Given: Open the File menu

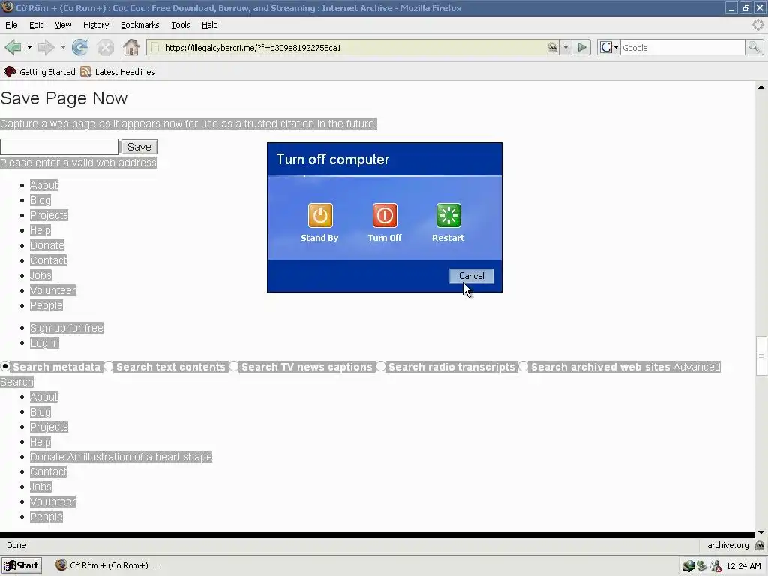Looking at the screenshot, I should coord(11,25).
